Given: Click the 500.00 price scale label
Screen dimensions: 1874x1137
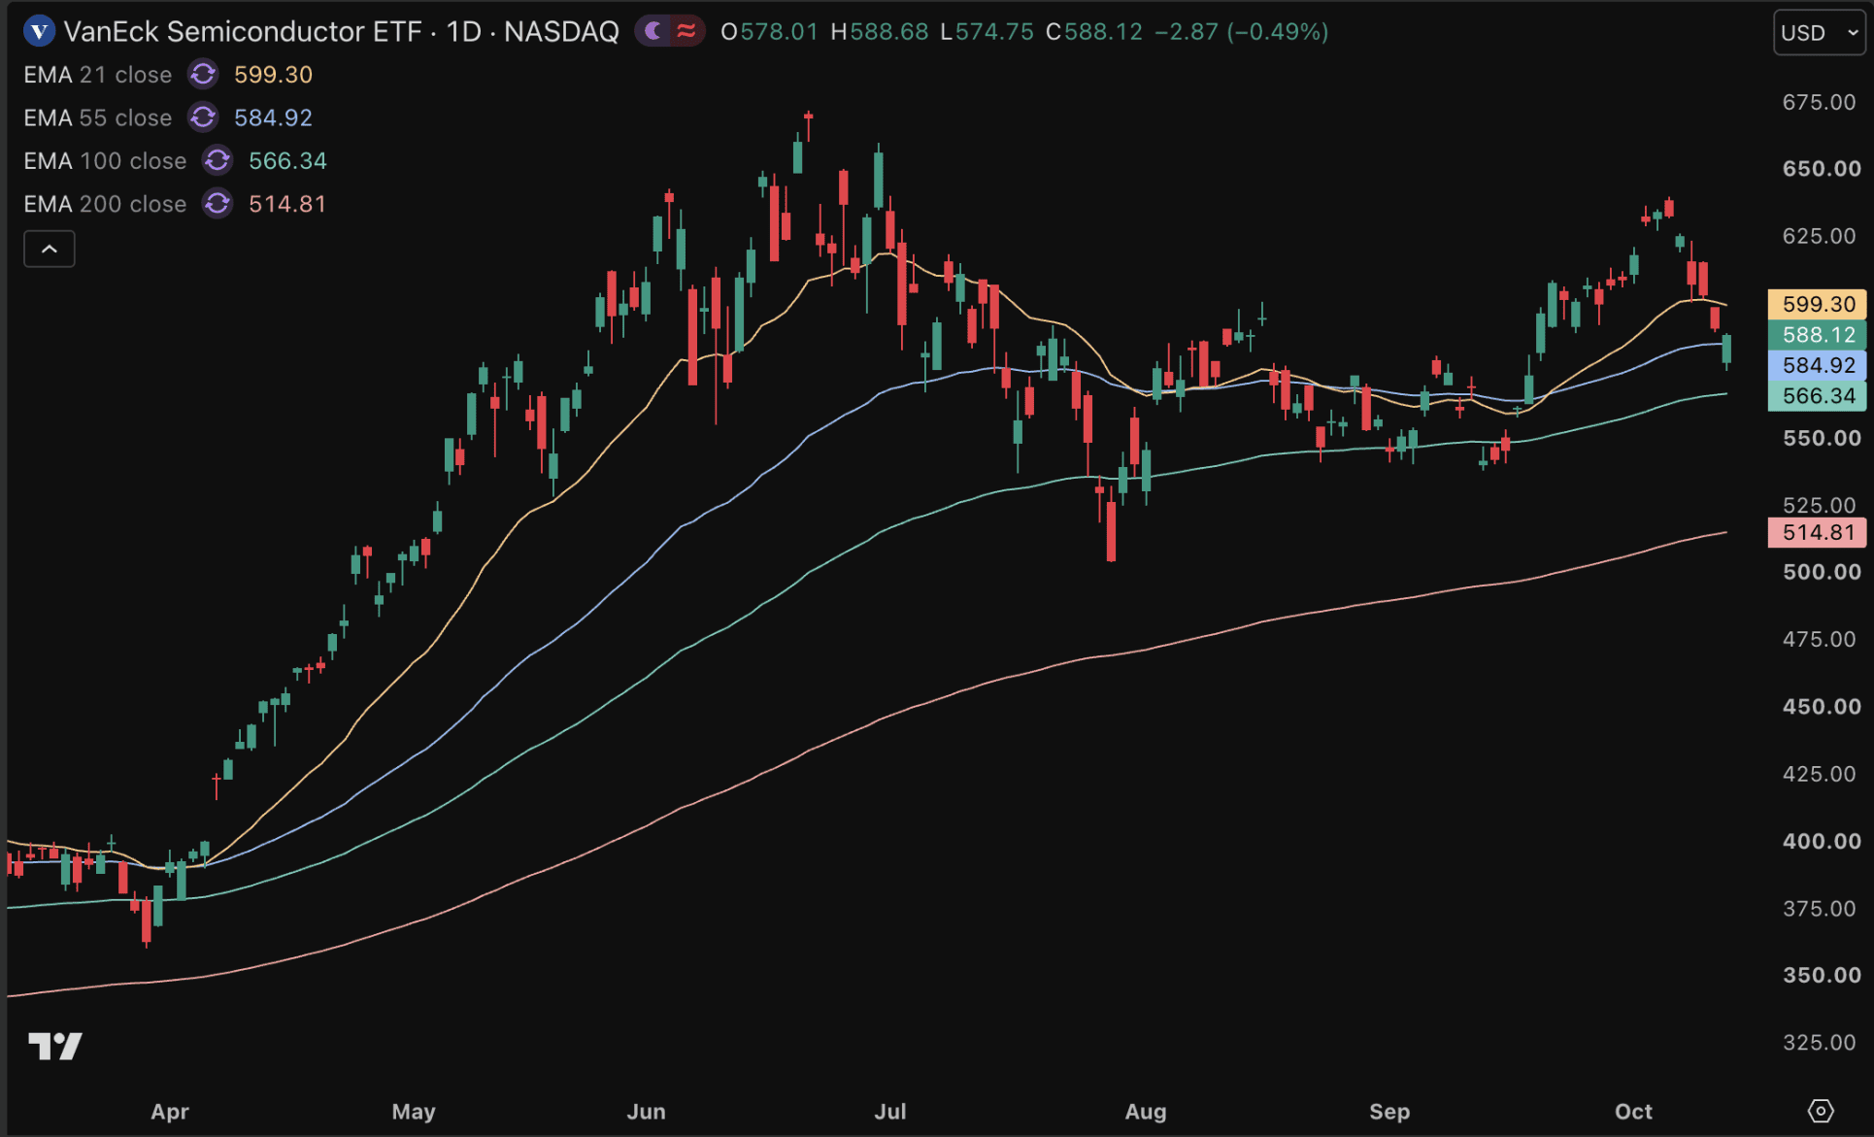Looking at the screenshot, I should click(1822, 572).
